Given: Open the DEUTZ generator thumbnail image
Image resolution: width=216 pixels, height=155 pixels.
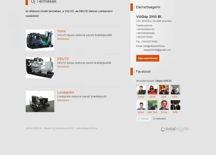Looking at the screenshot, I should [x=40, y=68].
